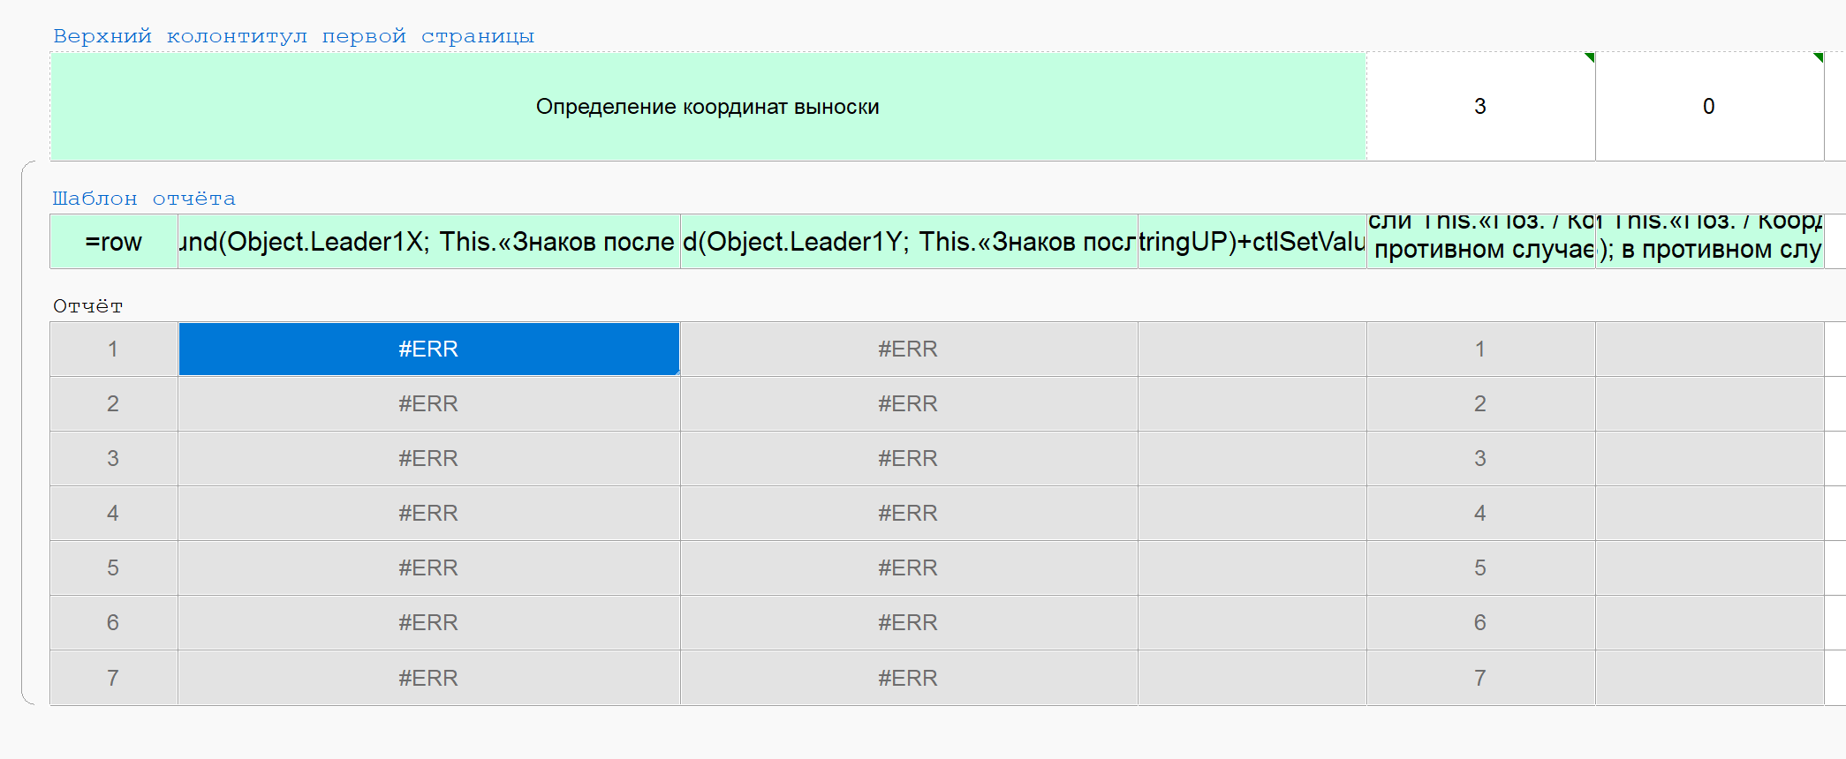1846x759 pixels.
Task: Select the 'tringUP)+ctlSetValu' template cell
Action: tap(1252, 242)
